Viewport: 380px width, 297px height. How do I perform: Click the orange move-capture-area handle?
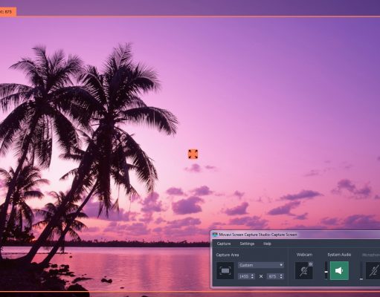[x=193, y=154]
